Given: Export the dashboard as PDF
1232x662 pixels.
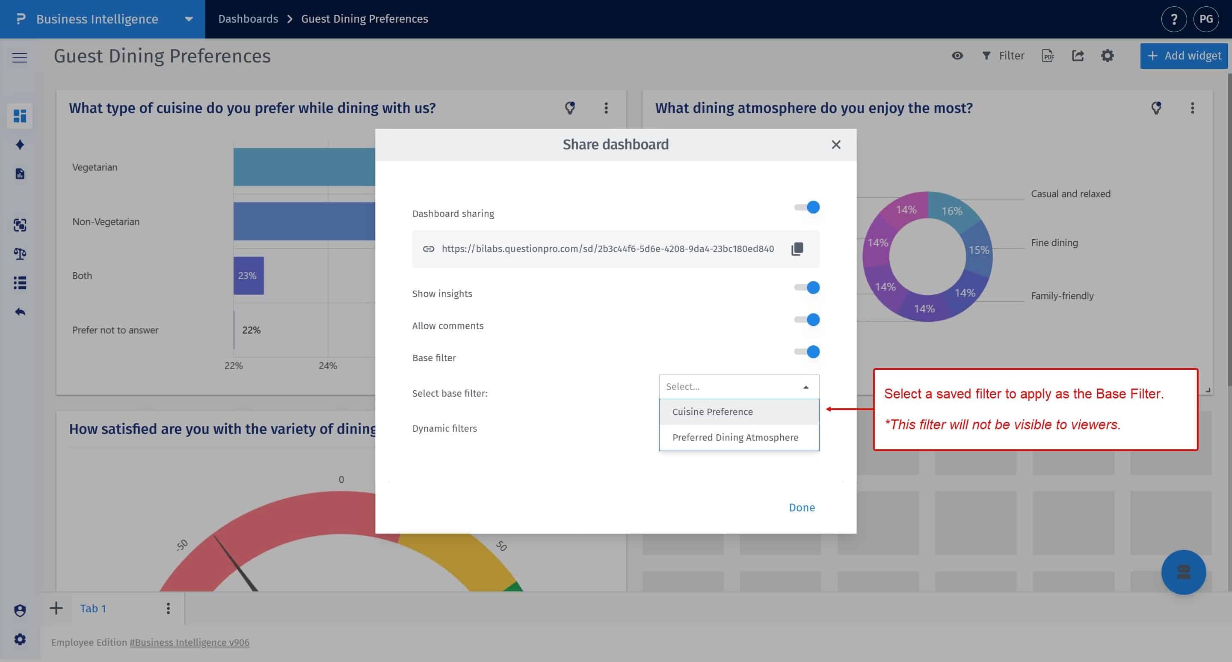Looking at the screenshot, I should pyautogui.click(x=1047, y=56).
